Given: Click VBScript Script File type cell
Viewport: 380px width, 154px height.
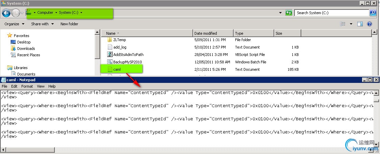Looking at the screenshot, I should pyautogui.click(x=250, y=55).
